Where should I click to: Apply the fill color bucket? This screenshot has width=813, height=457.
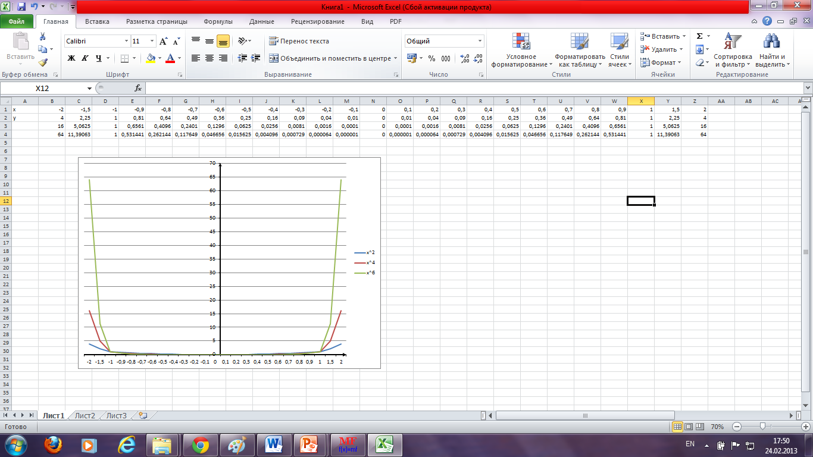click(x=151, y=58)
